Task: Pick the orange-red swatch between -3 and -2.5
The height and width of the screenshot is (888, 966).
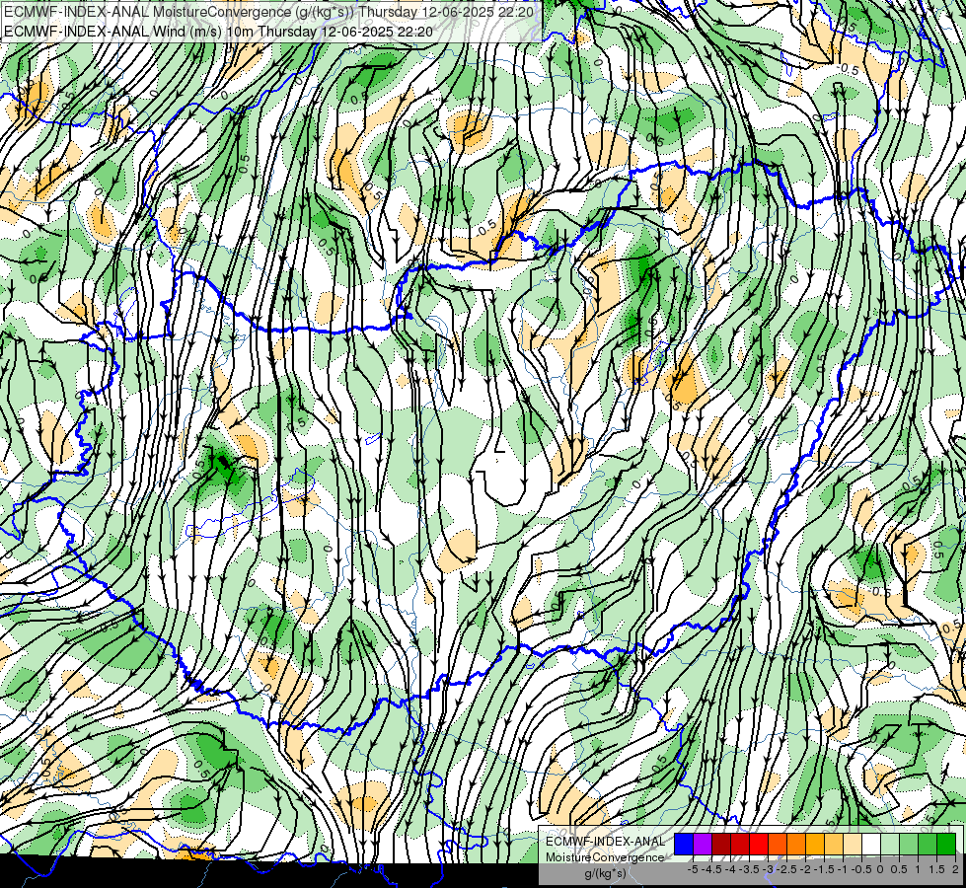Action: [778, 844]
